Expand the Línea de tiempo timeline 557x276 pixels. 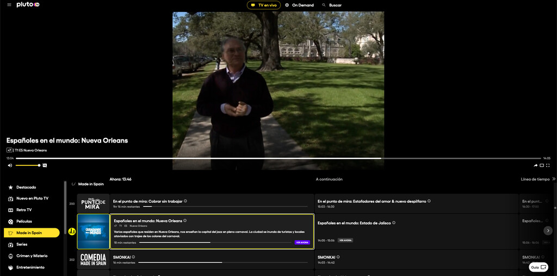pyautogui.click(x=554, y=179)
